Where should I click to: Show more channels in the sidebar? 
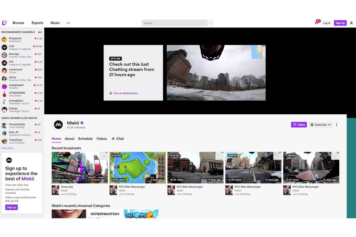7,148
